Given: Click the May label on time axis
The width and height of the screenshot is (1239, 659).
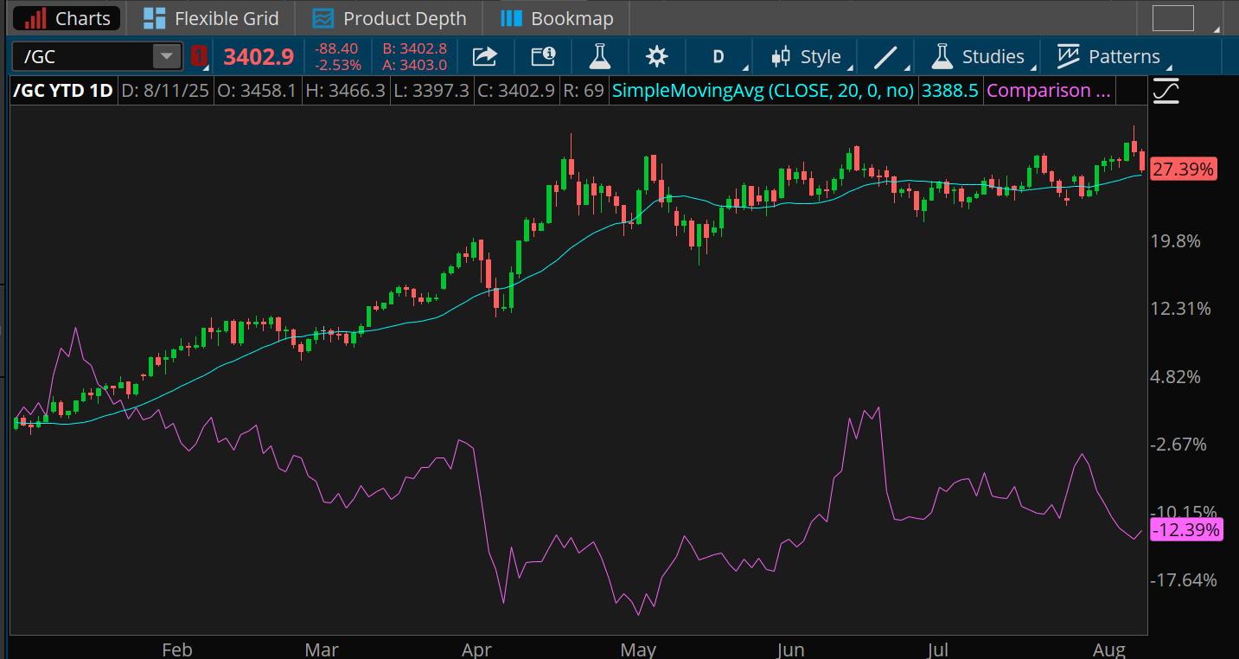Looking at the screenshot, I should 638,649.
